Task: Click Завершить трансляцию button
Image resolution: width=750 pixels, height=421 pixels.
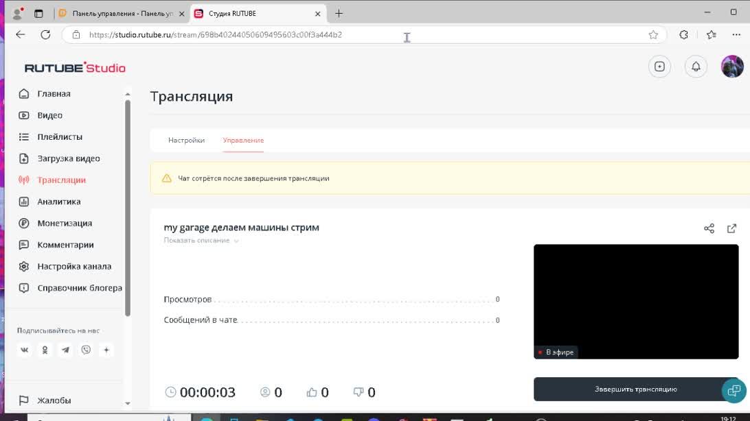Action: pyautogui.click(x=636, y=389)
